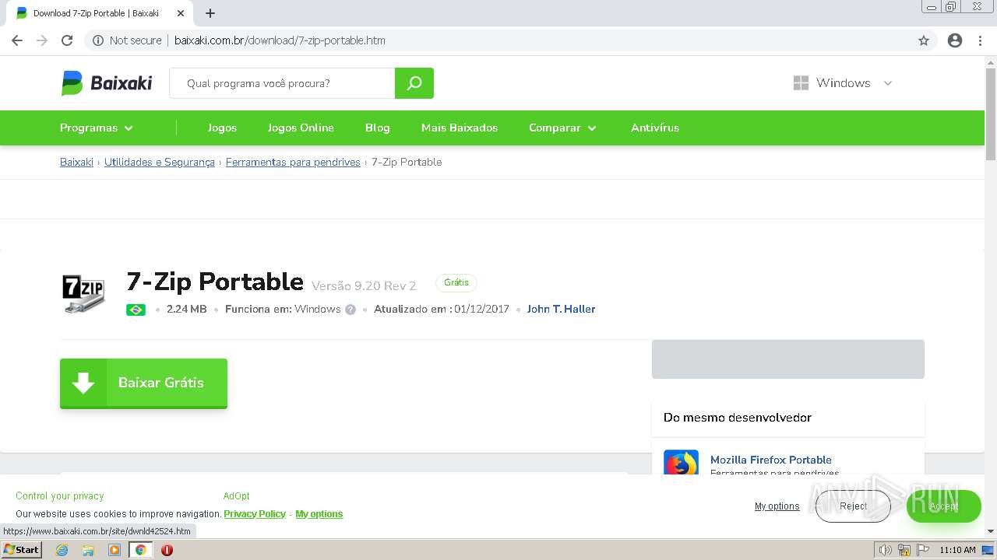
Task: Click the network tray icon
Action: (904, 550)
